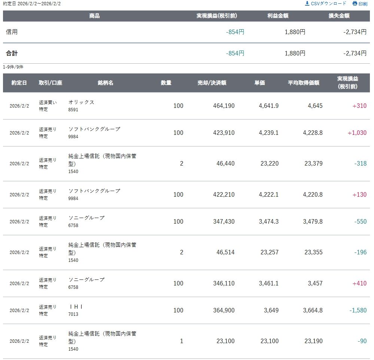Click the +1,030 profit value for ソフトバンクグループ
Viewport: 374px width, 360px height.
(357, 133)
